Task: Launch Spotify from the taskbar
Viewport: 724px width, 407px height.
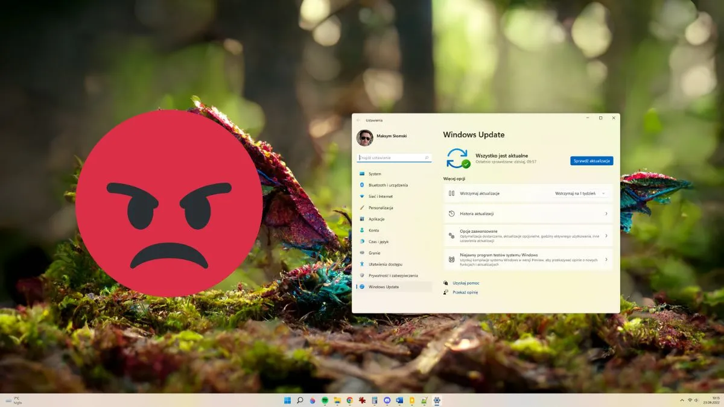Action: pyautogui.click(x=325, y=400)
